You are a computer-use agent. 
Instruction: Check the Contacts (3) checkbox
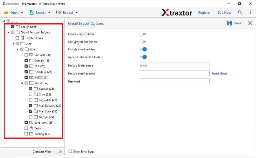26,55
